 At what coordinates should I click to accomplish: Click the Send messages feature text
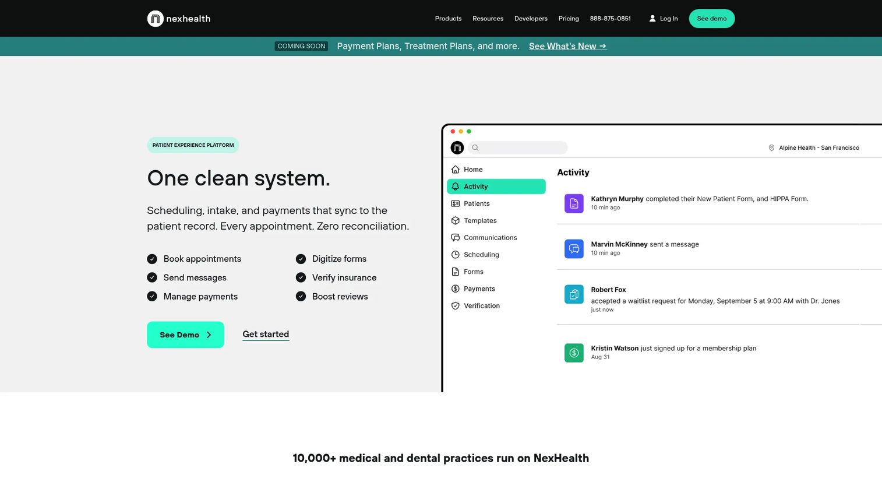pos(195,277)
